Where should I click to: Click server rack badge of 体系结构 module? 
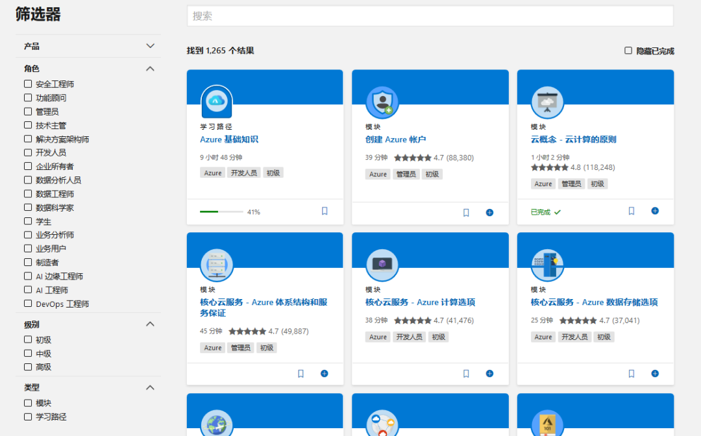pos(217,265)
